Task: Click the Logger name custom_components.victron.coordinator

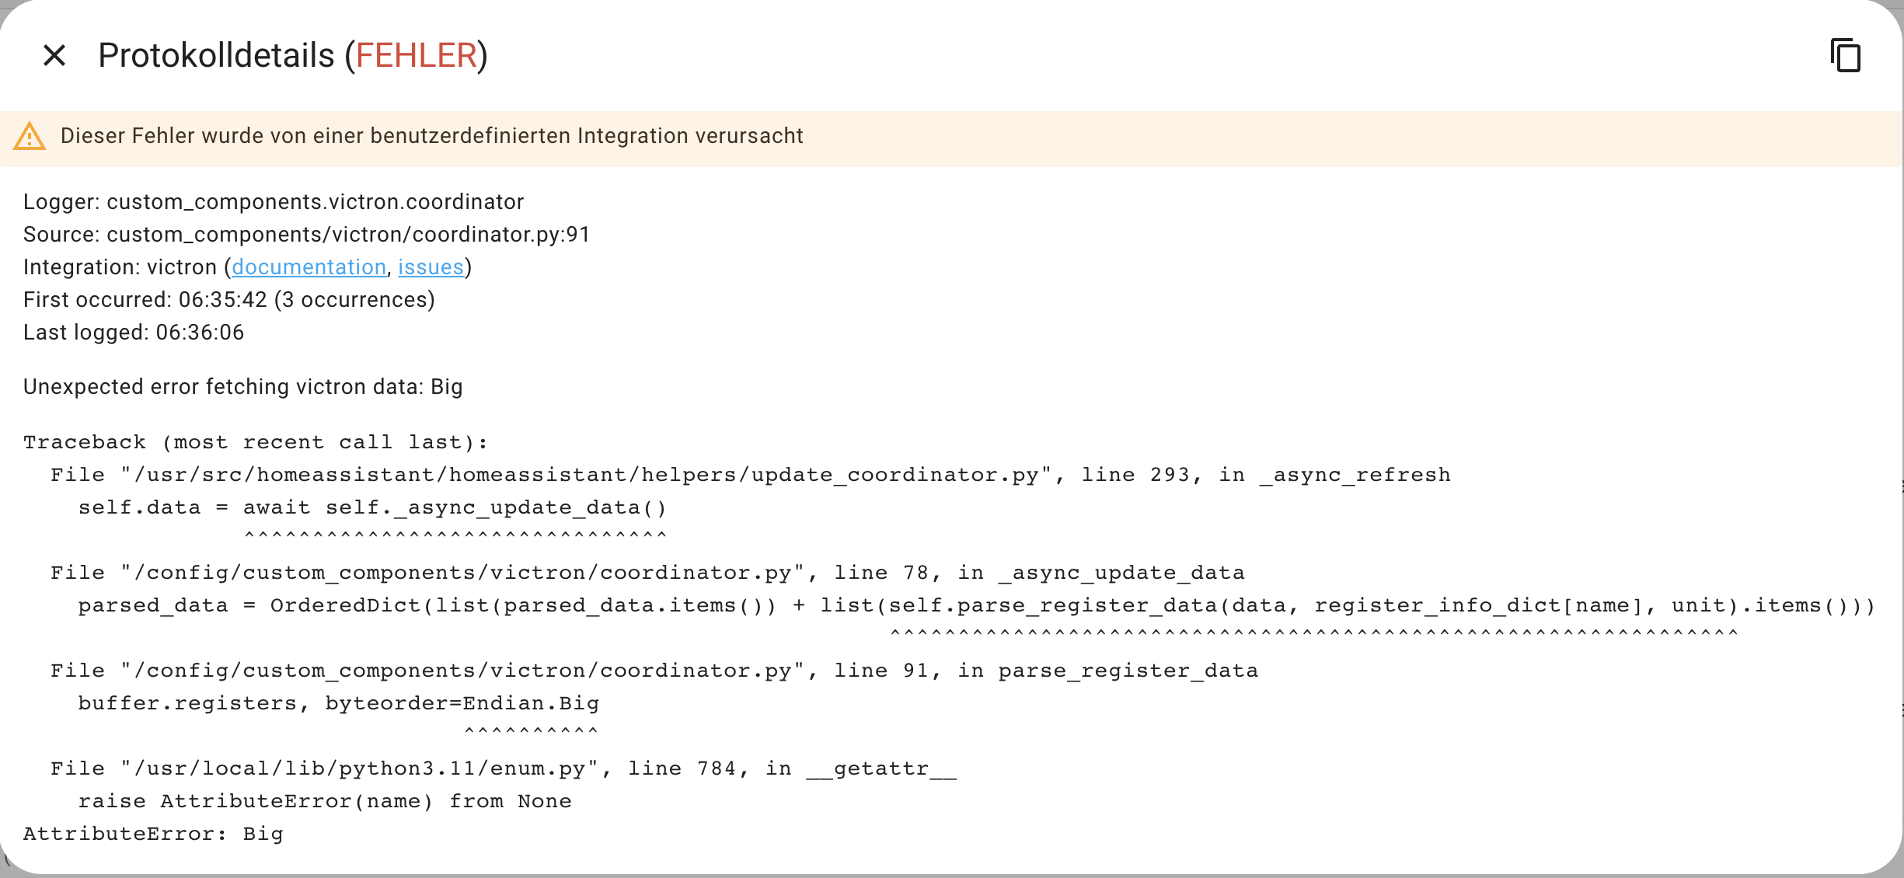Action: pos(316,201)
